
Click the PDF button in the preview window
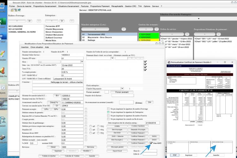coord(174,155)
